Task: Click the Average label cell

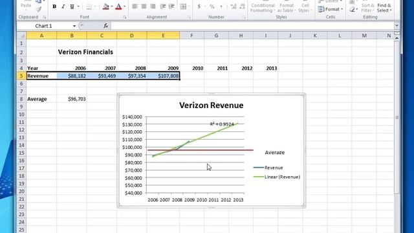Action: [x=41, y=99]
